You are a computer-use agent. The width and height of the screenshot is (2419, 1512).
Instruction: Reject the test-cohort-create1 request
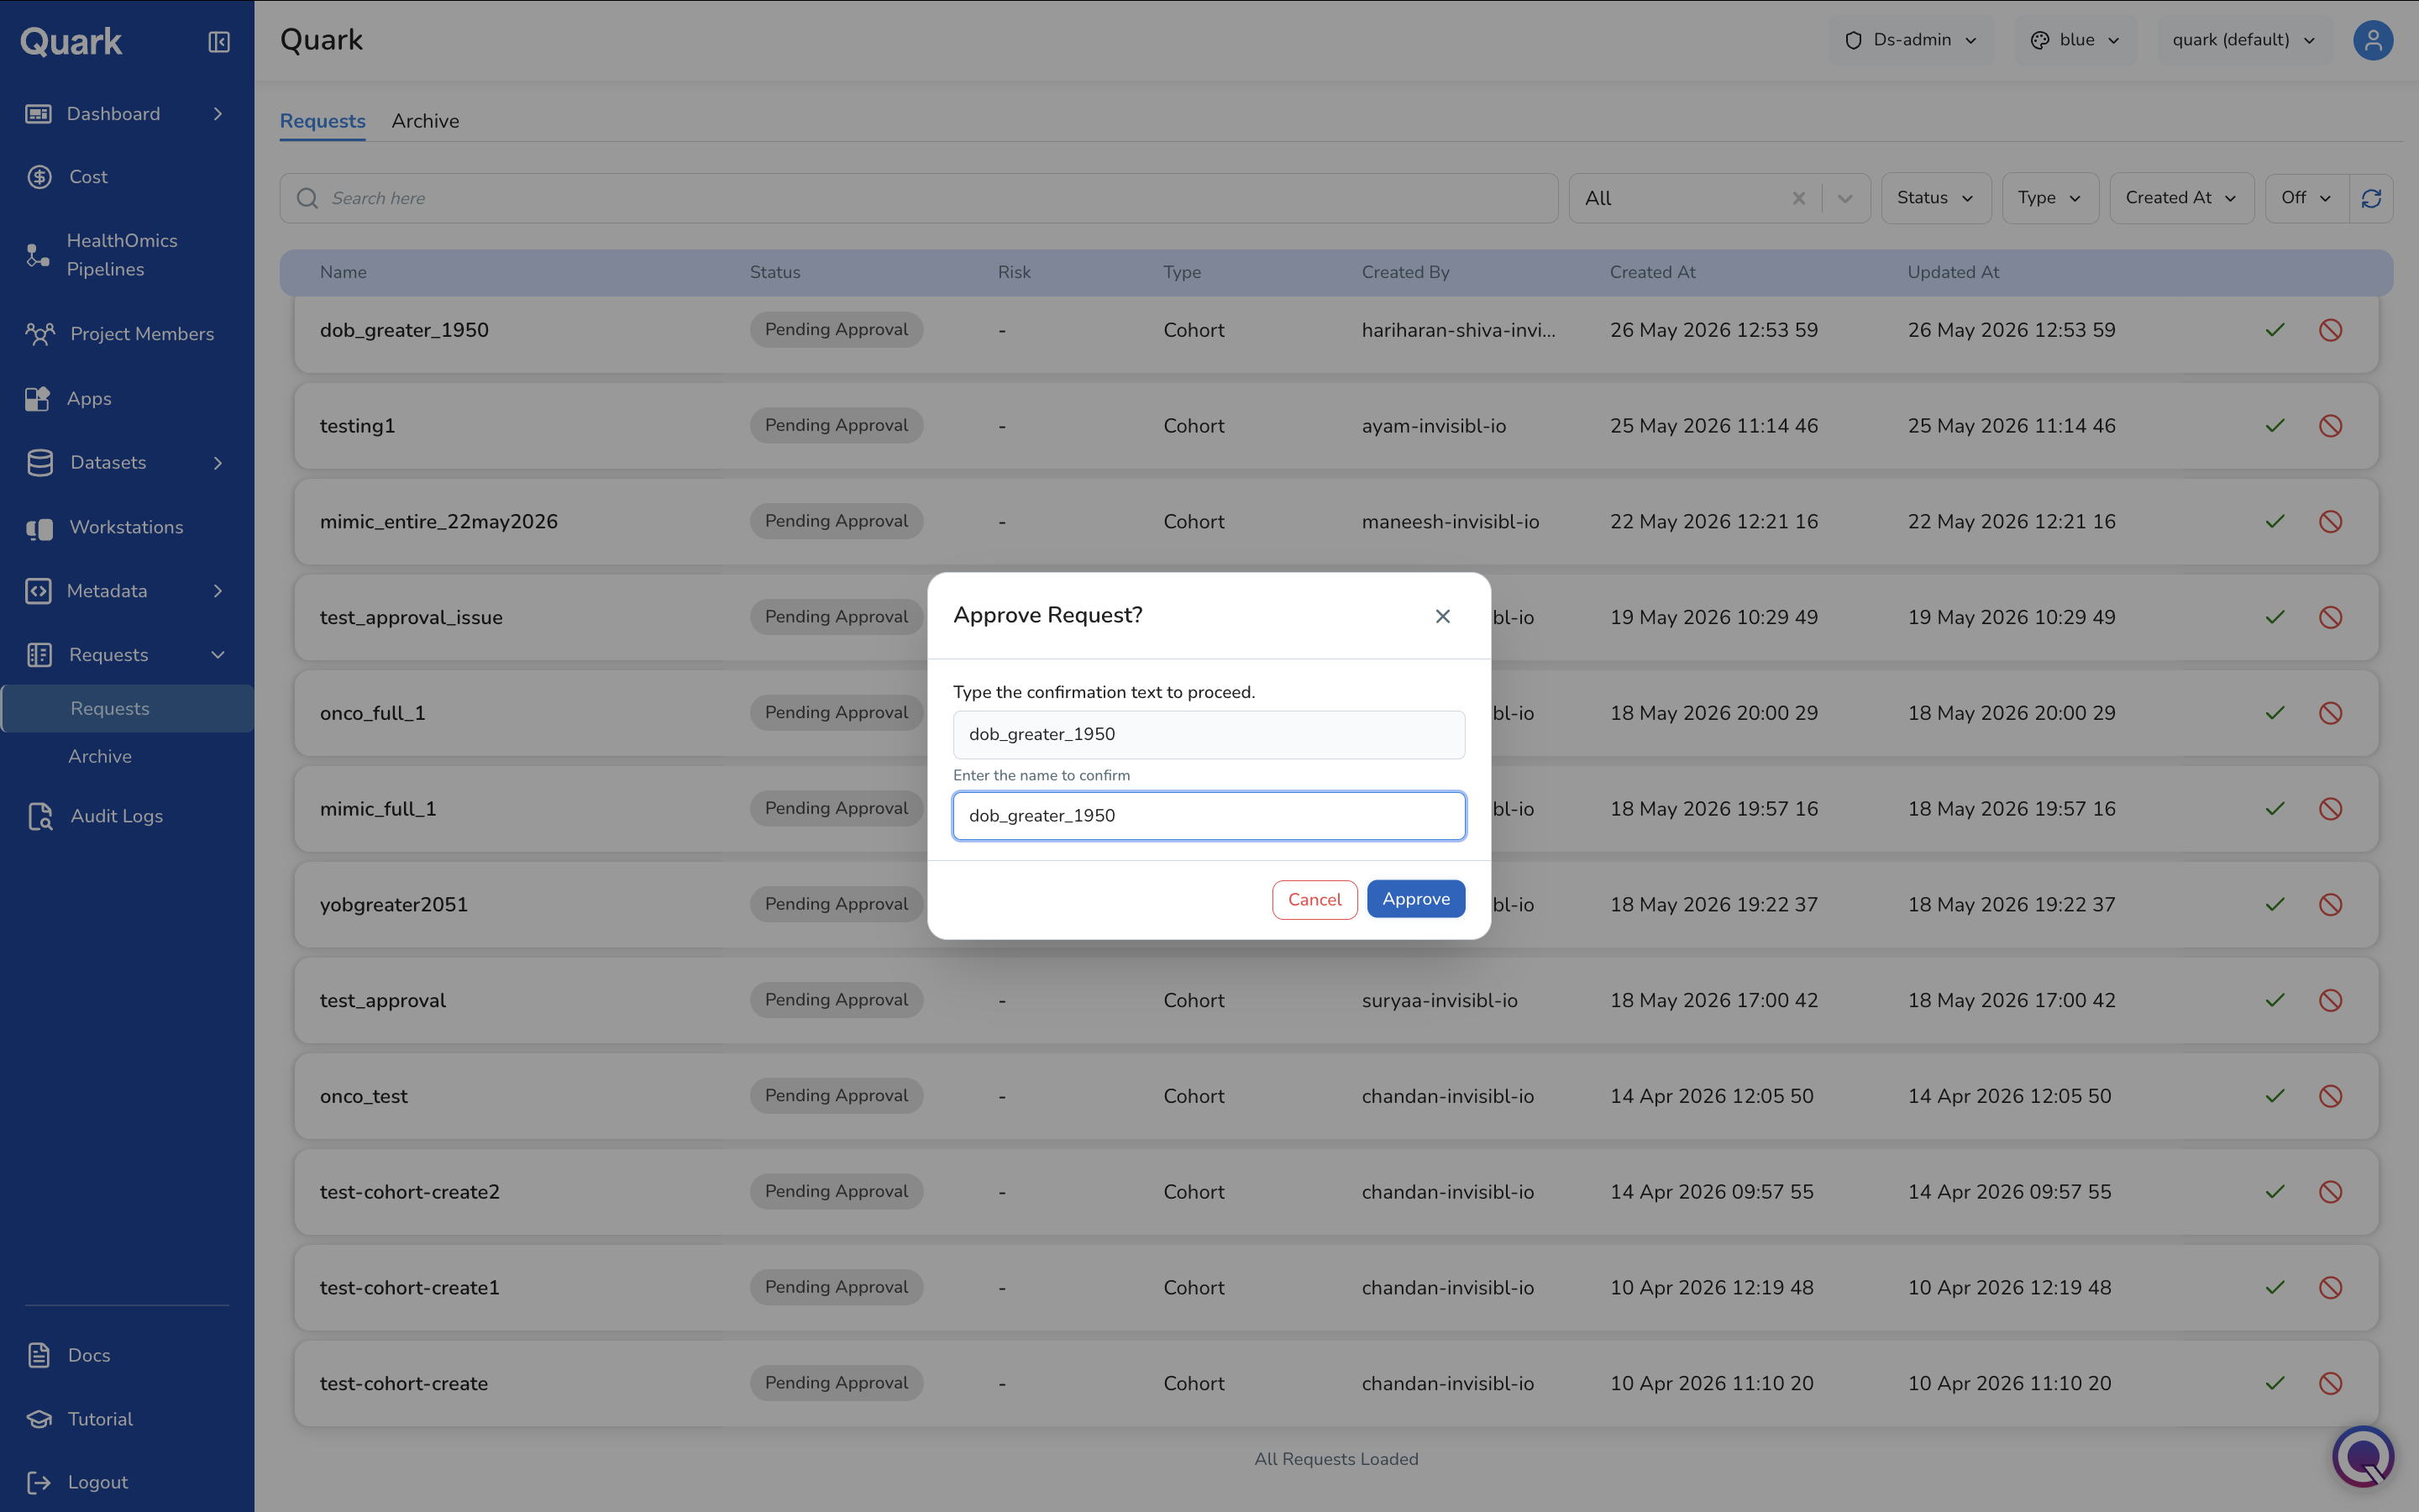[x=2330, y=1288]
